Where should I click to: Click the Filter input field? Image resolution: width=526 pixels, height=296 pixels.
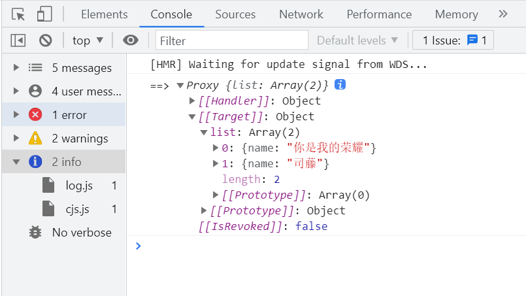[232, 41]
